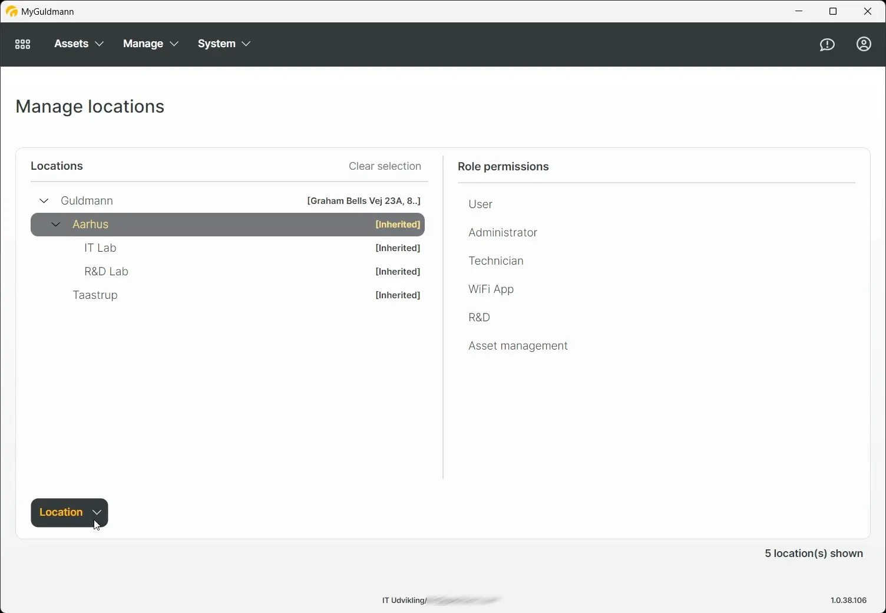Open the user profile icon
This screenshot has width=886, height=613.
[864, 44]
